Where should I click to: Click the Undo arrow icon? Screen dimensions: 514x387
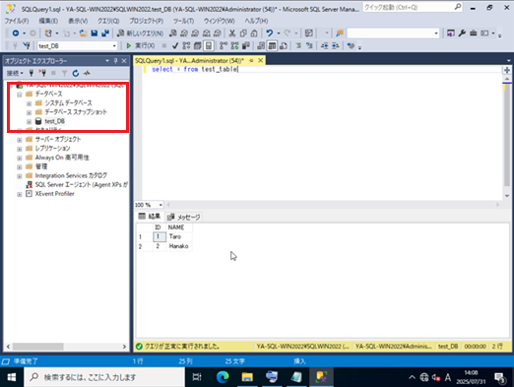(x=270, y=33)
